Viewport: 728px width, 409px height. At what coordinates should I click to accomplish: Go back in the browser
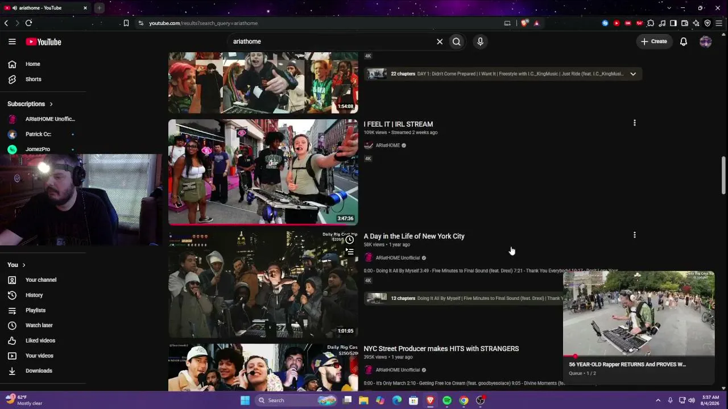click(x=6, y=23)
